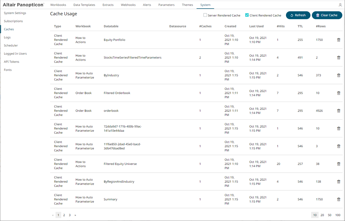Open the user account icon
This screenshot has width=345, height=221.
[x=340, y=5]
